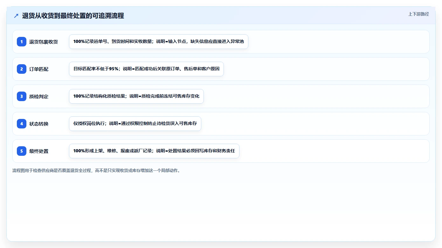Click step number 1 badge
This screenshot has width=442, height=248.
tap(22, 42)
